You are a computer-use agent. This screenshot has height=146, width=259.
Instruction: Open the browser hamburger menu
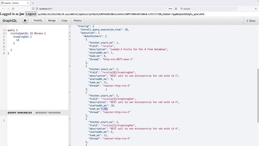coord(255,9)
